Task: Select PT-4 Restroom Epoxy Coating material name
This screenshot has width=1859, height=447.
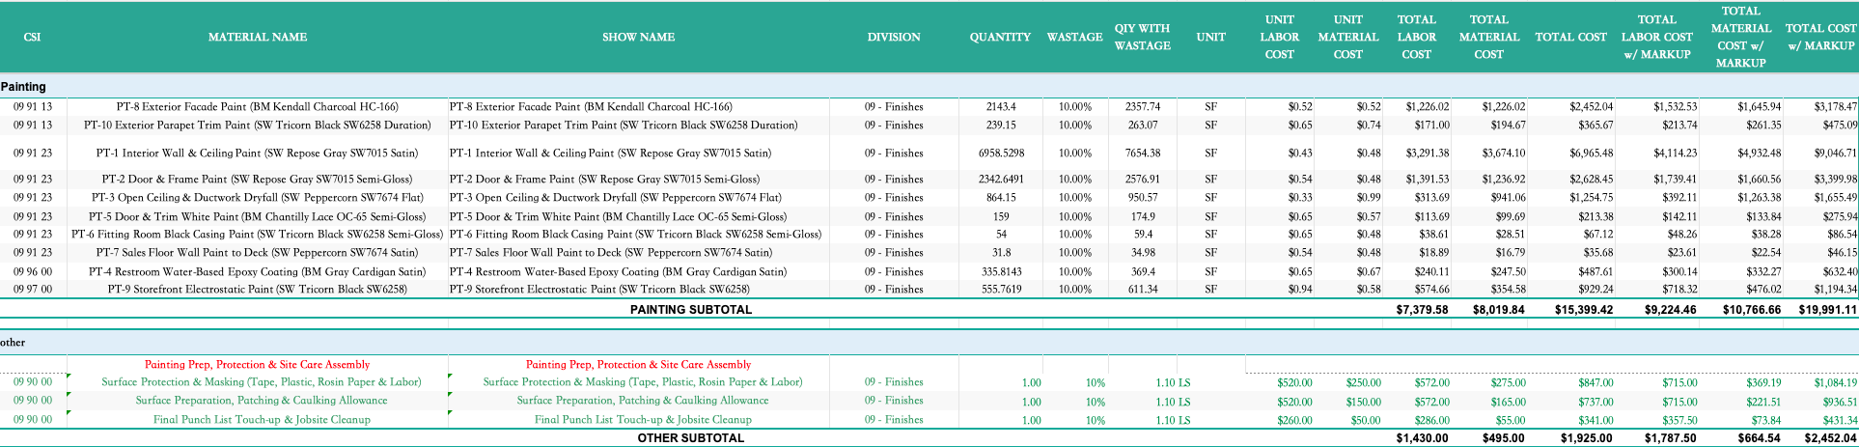Action: pos(257,272)
